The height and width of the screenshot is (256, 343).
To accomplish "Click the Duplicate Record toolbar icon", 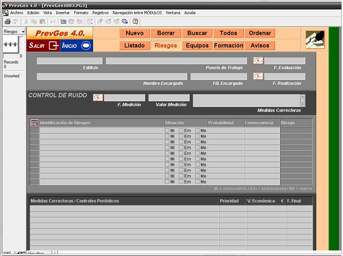I will pos(71,21).
